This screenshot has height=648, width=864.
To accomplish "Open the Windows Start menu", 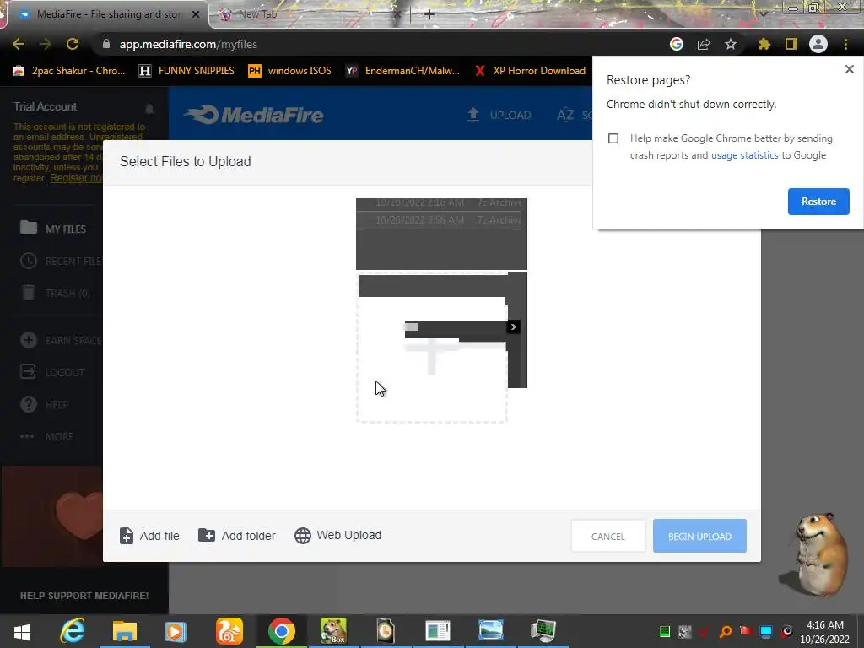I will tap(22, 631).
